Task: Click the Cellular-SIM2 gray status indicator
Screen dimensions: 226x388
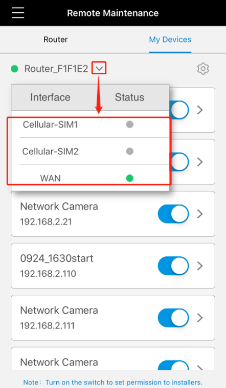Action: point(129,151)
